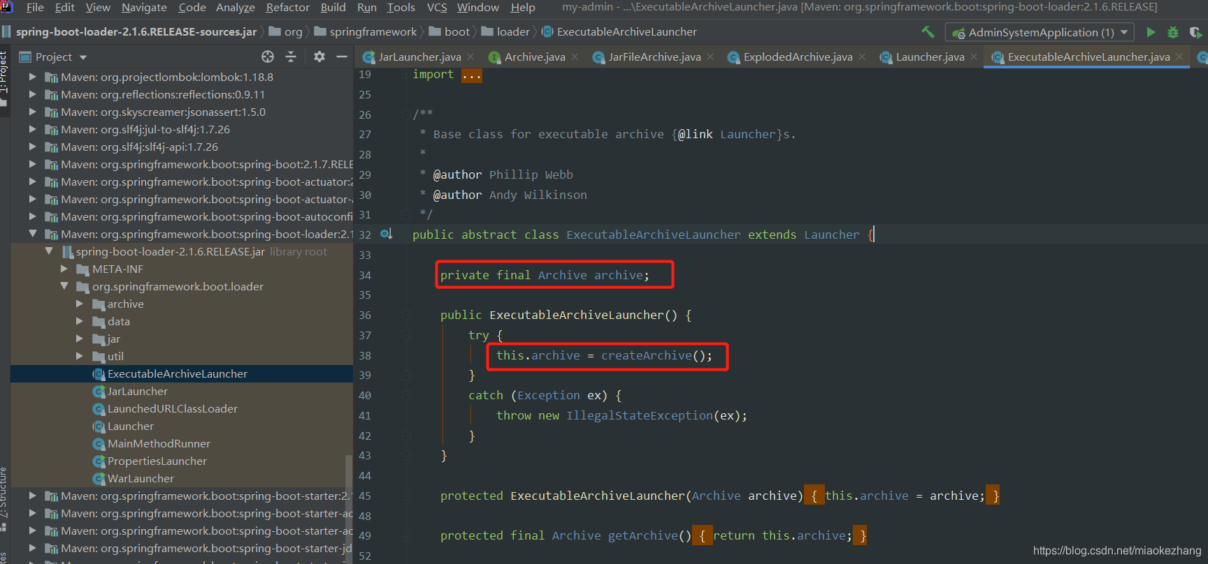The image size is (1208, 564).
Task: Expand folded getArchive method body
Action: [702, 535]
